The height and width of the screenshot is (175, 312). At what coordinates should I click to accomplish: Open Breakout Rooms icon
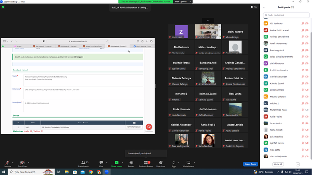click(146, 163)
